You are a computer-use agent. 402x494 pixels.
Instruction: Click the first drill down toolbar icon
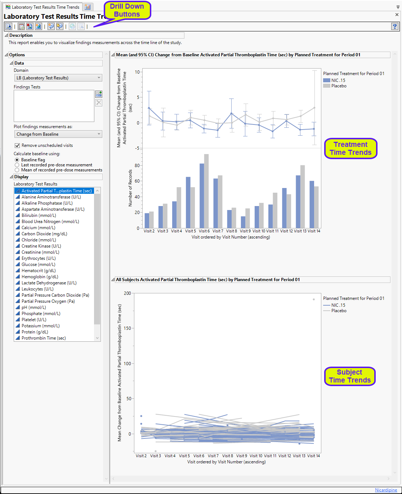click(8, 26)
